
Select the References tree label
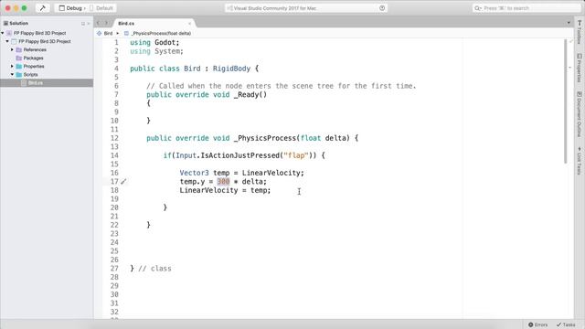point(35,49)
